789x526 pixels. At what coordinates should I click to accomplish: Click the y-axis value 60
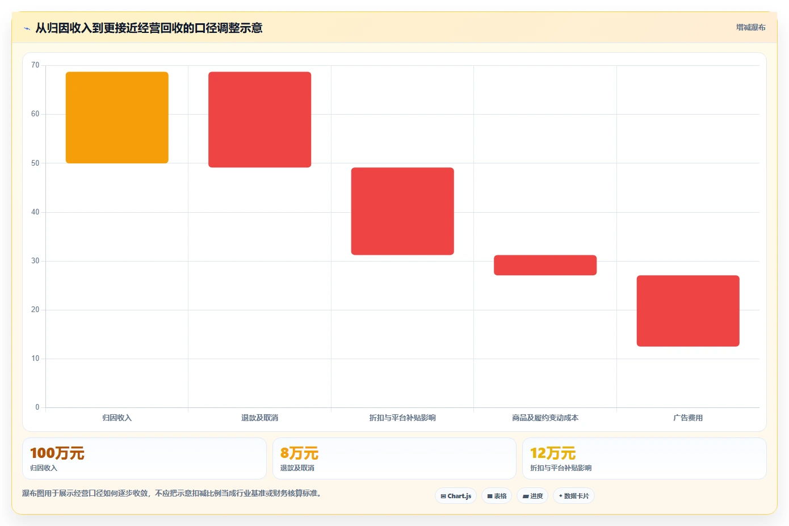pos(35,114)
